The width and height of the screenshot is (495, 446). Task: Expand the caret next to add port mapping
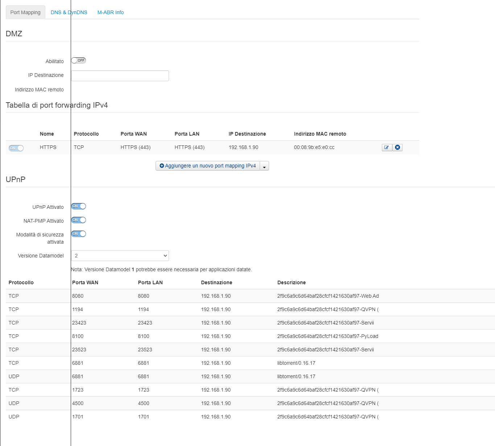click(264, 166)
